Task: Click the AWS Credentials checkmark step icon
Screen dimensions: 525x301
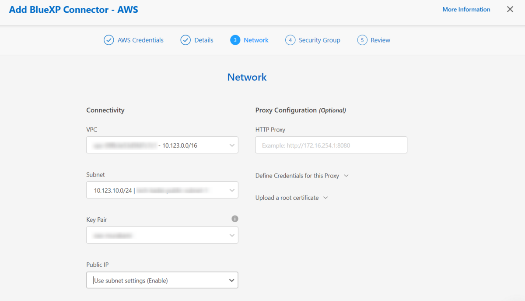Action: [x=109, y=40]
